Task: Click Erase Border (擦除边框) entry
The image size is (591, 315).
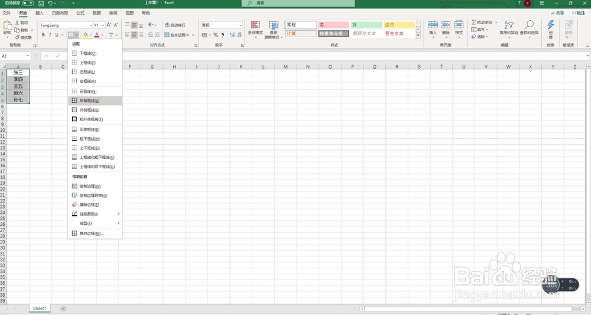Action: point(95,204)
